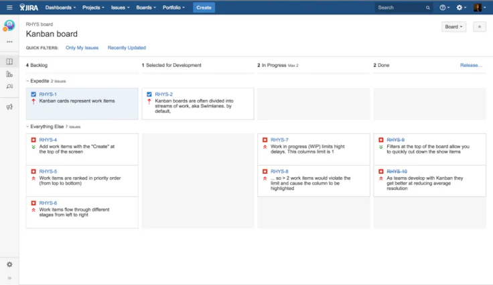Click the user profile avatar

click(478, 7)
